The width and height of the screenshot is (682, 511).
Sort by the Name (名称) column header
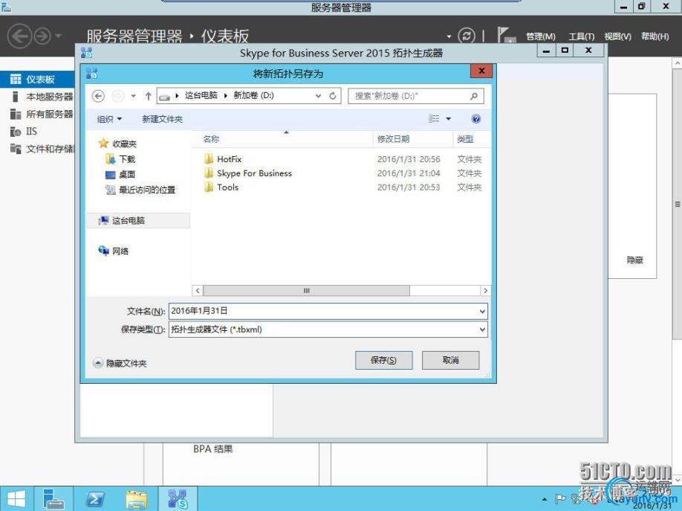(x=282, y=139)
